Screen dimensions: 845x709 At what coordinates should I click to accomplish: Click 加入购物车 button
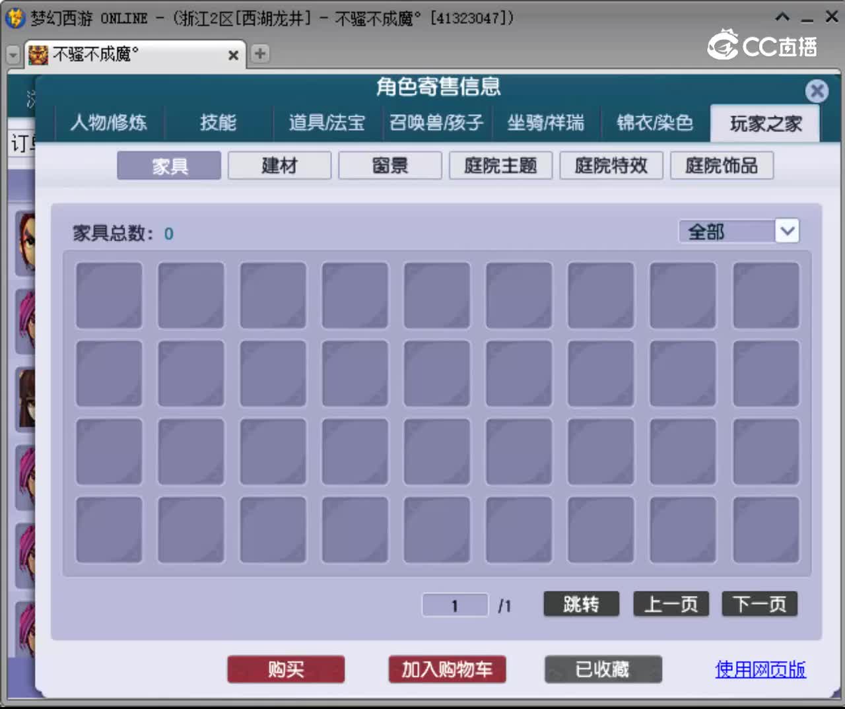click(x=447, y=669)
